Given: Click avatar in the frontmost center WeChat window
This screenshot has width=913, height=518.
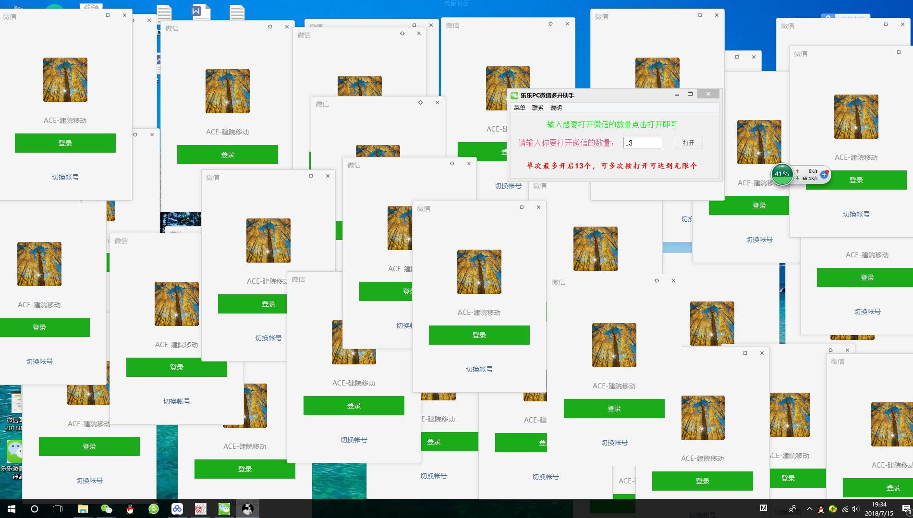Looking at the screenshot, I should tap(479, 272).
